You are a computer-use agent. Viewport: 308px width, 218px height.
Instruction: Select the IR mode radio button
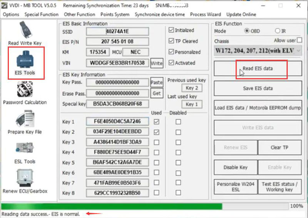tap(277, 31)
